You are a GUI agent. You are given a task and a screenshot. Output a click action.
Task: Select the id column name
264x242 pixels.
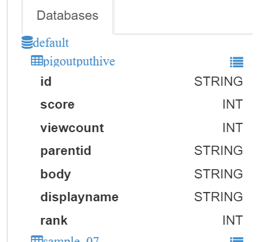[46, 81]
